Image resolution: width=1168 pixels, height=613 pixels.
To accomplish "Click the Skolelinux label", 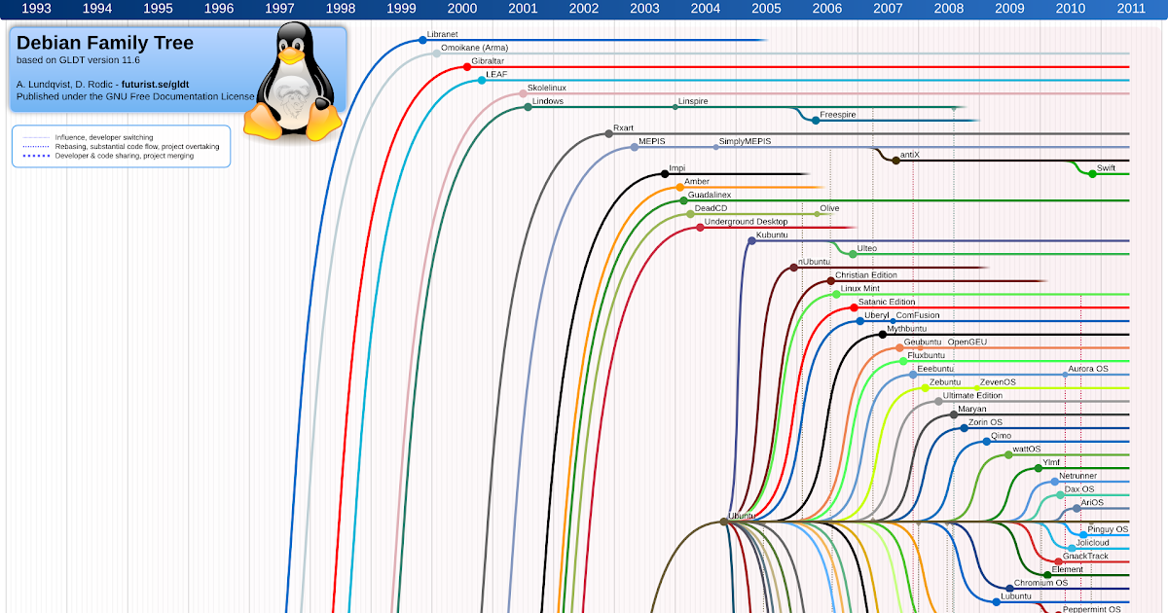I will (546, 88).
